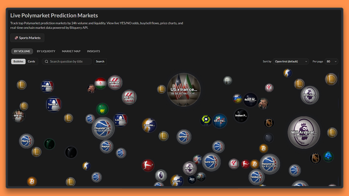Screen dimensions: 349x196
Task: Open the Indian P... cricket bubble
Action: pyautogui.click(x=241, y=116)
